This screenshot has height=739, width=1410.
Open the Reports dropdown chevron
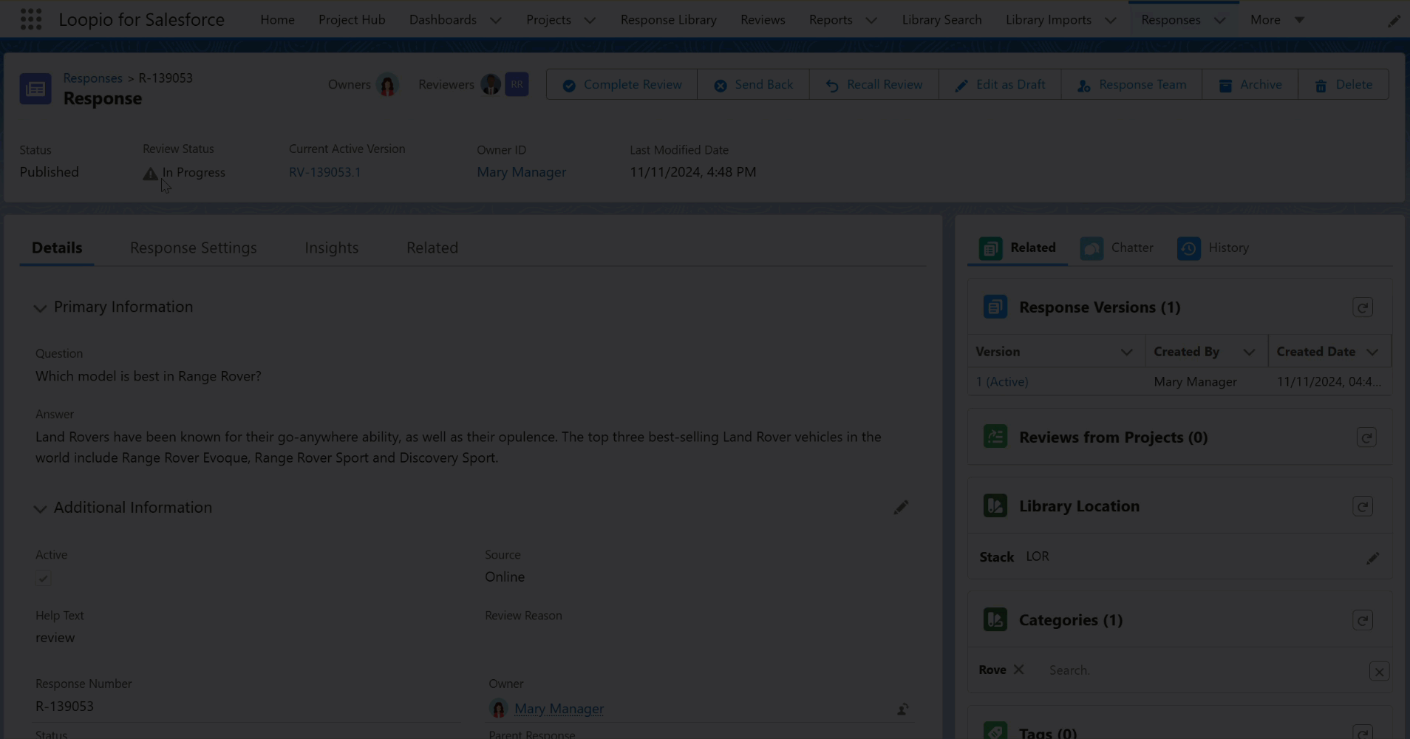tap(871, 20)
